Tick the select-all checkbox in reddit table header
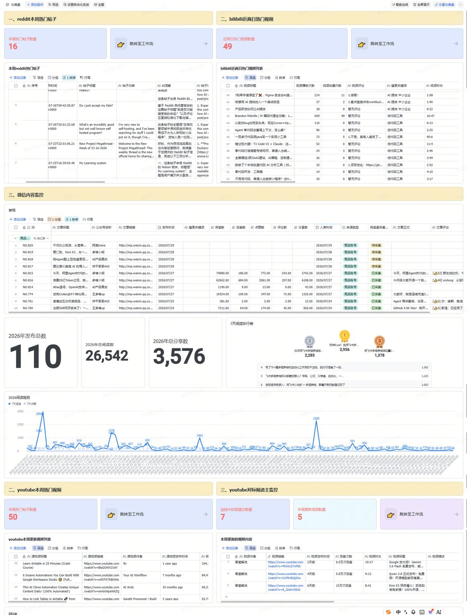 click(x=16, y=86)
